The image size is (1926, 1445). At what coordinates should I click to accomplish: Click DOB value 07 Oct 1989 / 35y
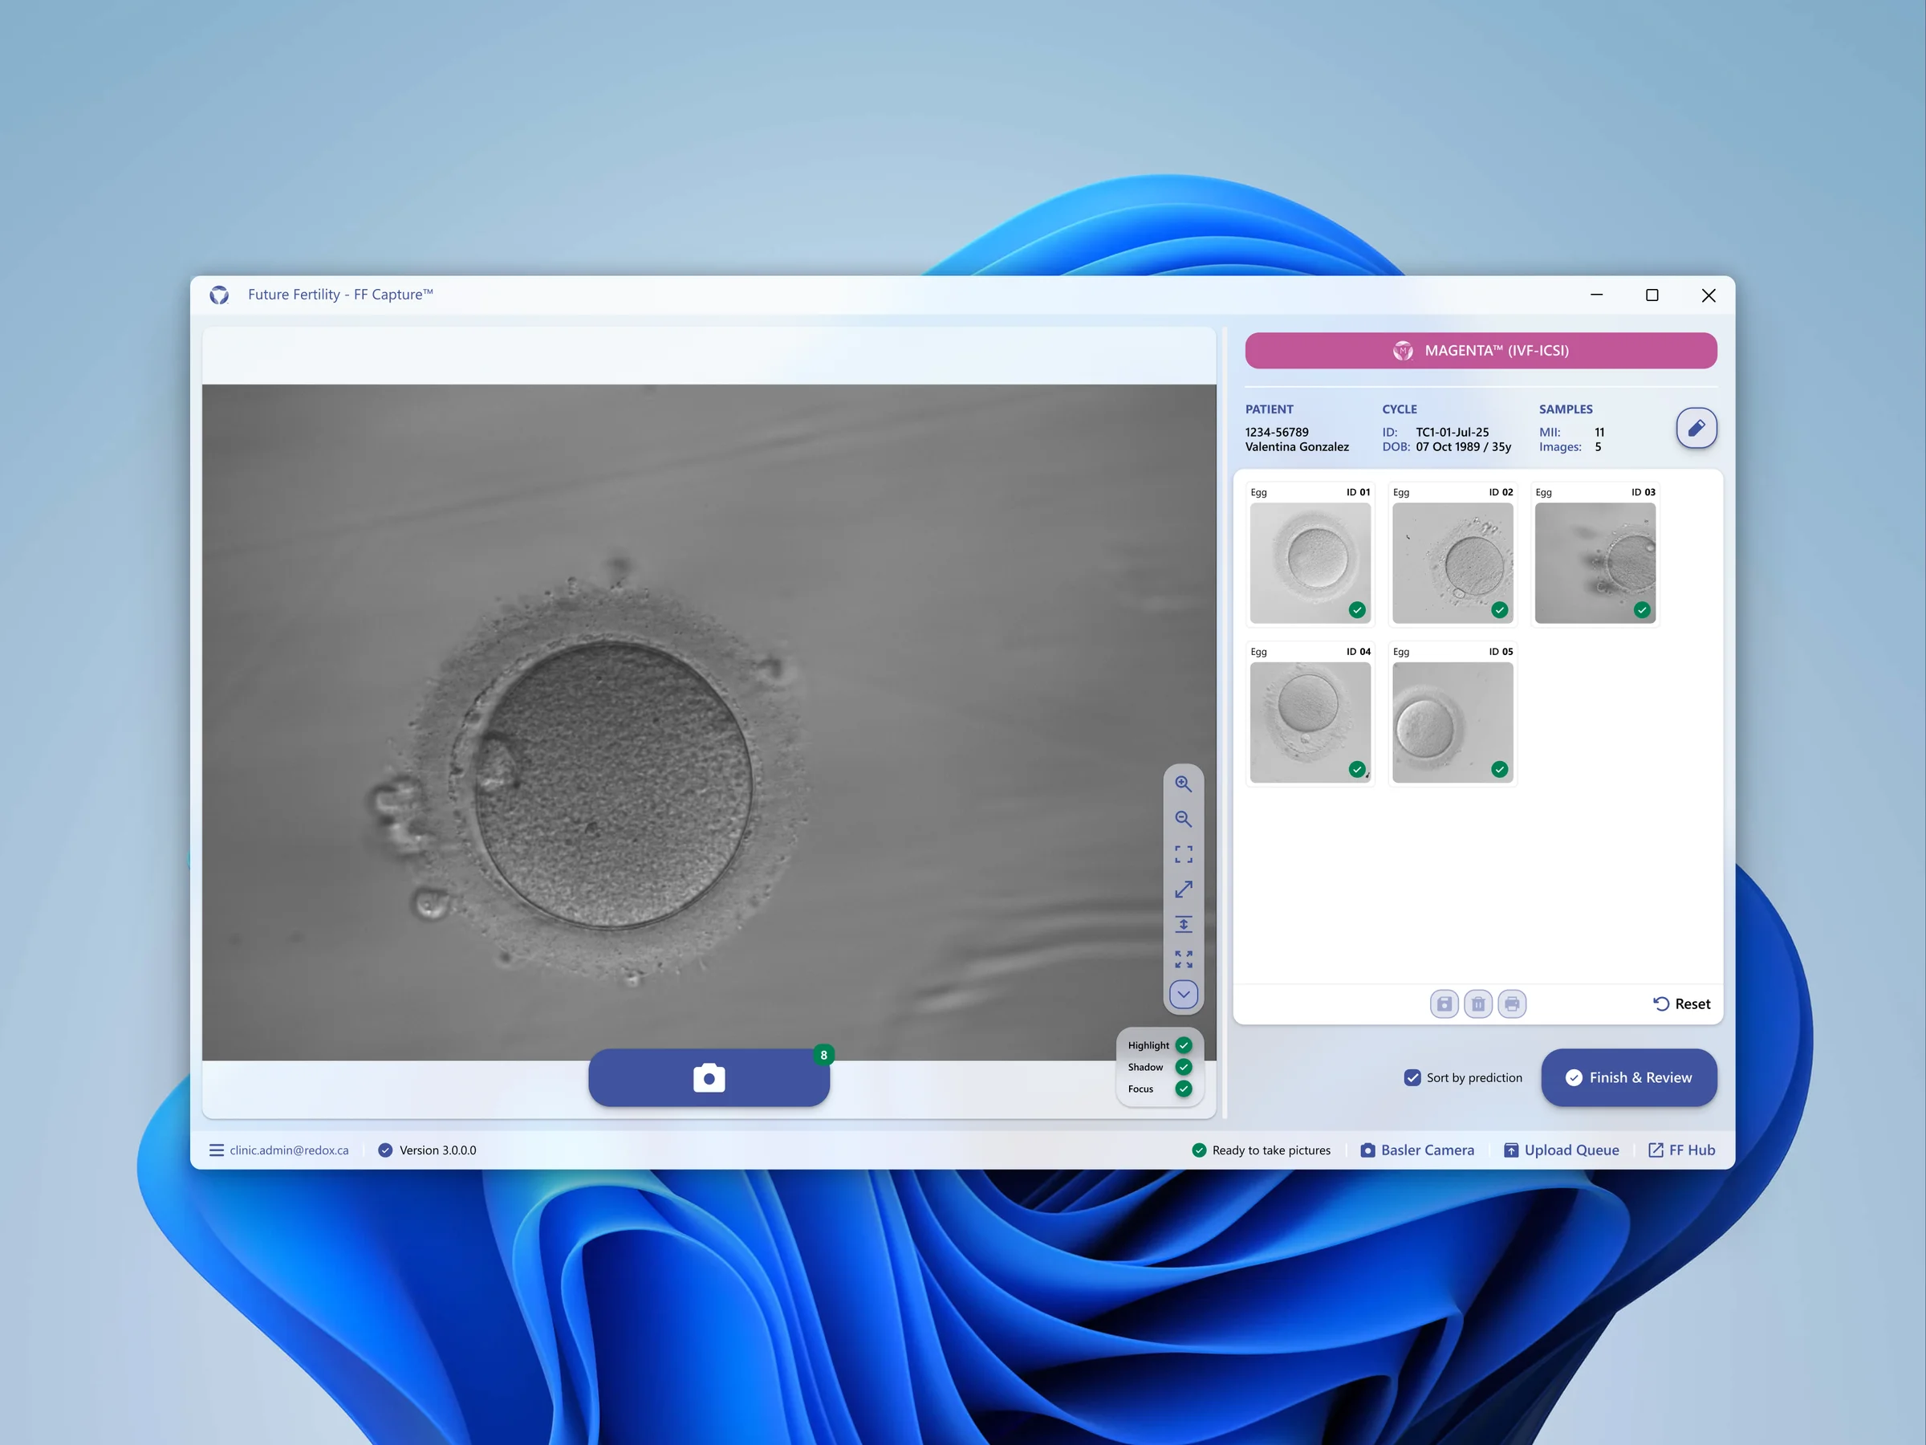pos(1464,447)
